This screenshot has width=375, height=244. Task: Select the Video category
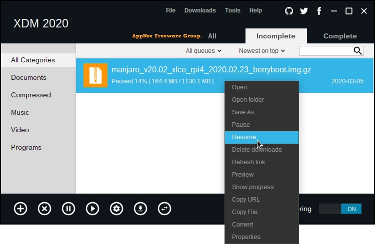[38, 130]
